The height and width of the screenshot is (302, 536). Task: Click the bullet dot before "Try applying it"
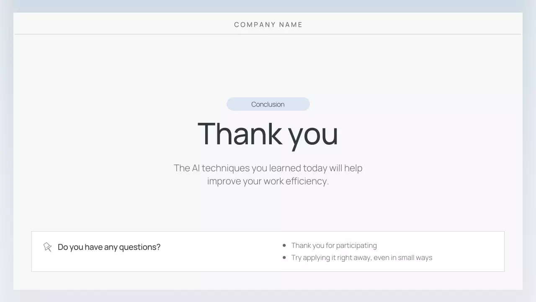(284, 258)
